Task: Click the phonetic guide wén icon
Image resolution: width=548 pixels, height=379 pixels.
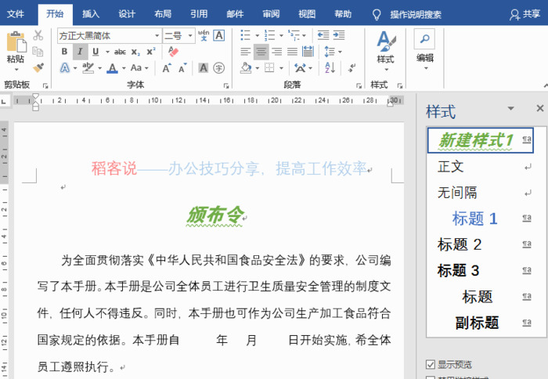Action: (x=204, y=35)
